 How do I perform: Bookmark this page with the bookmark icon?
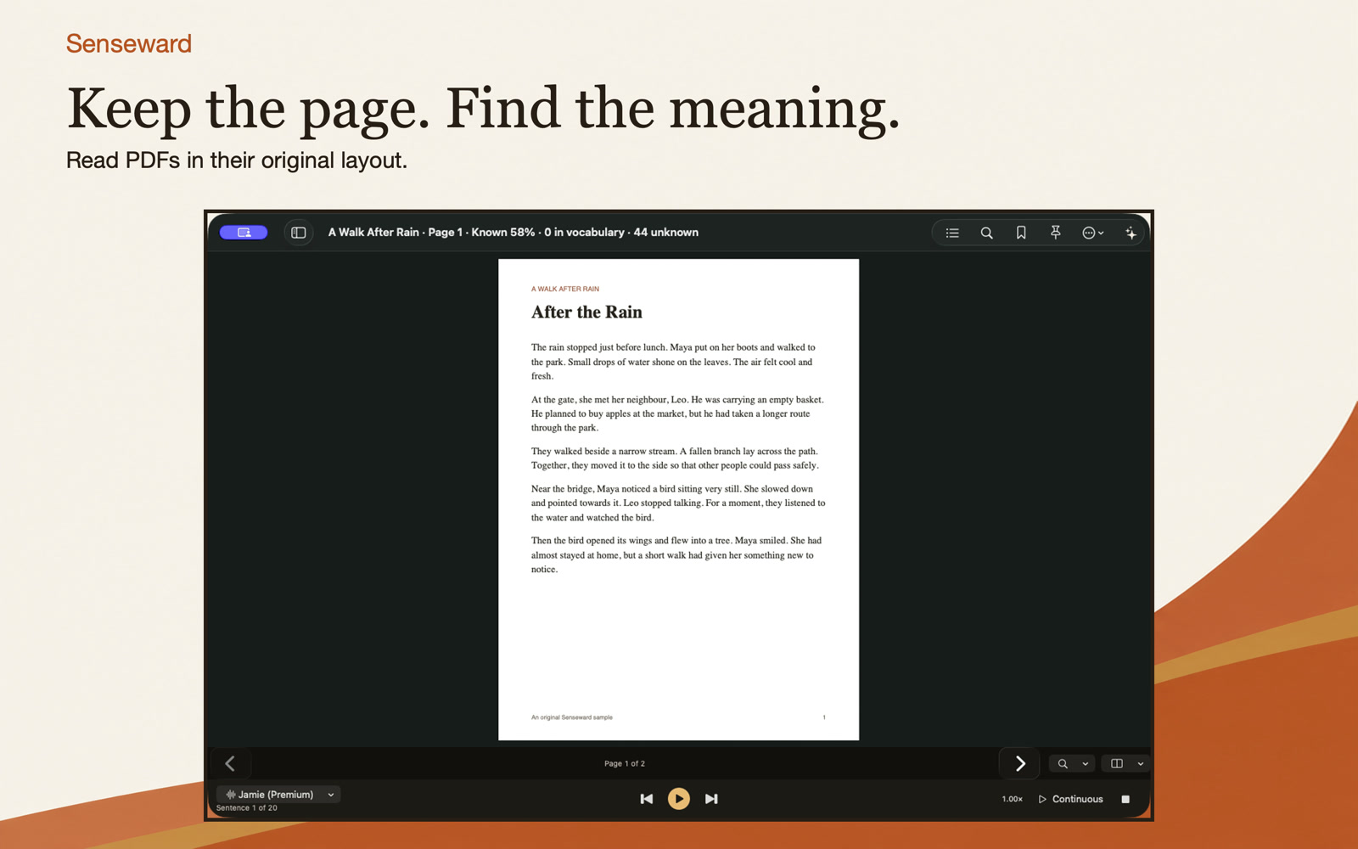coord(1021,233)
